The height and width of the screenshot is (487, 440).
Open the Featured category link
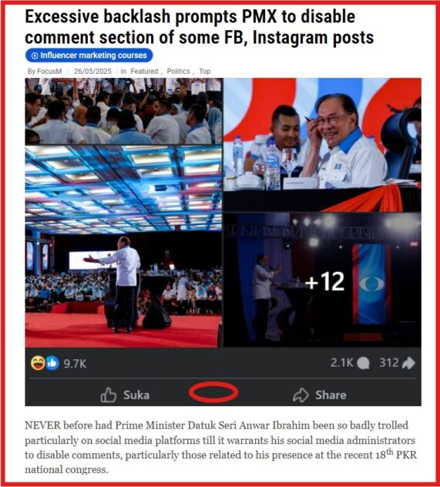144,72
